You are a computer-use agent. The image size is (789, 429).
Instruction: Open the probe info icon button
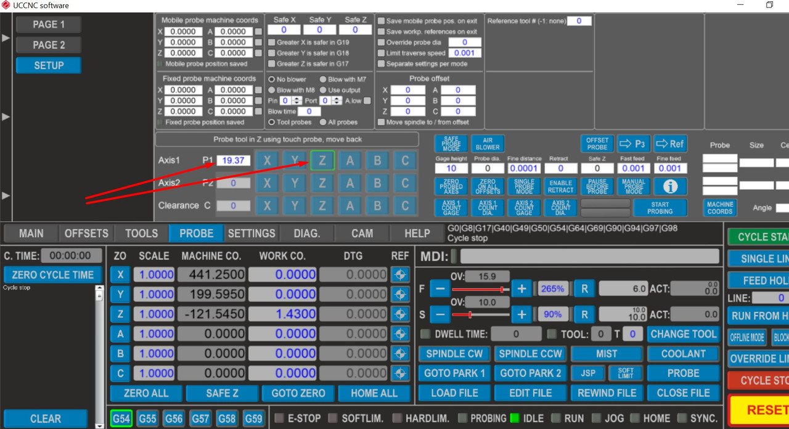[670, 186]
